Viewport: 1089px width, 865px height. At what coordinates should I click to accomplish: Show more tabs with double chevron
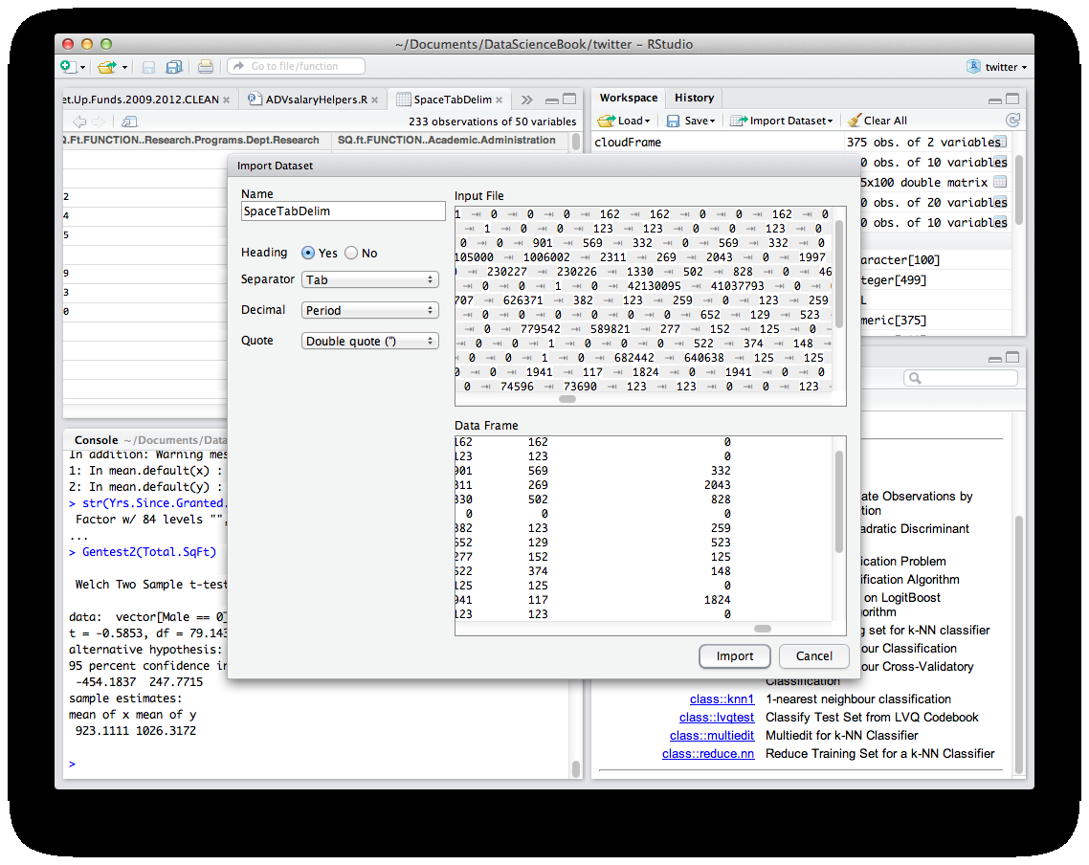tap(527, 100)
